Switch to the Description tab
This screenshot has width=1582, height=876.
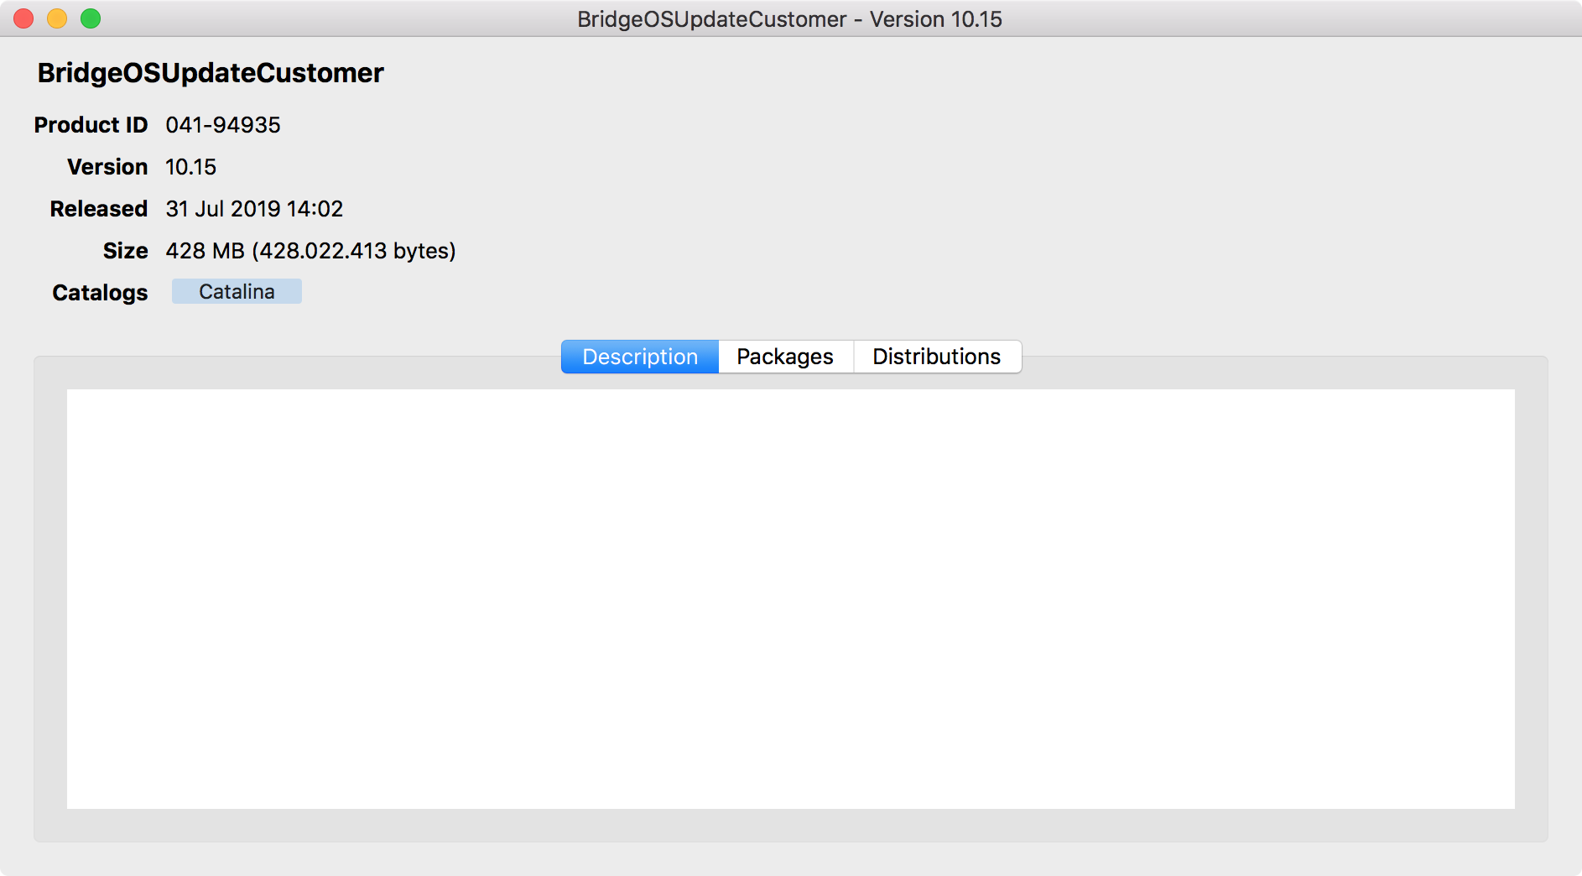click(640, 357)
